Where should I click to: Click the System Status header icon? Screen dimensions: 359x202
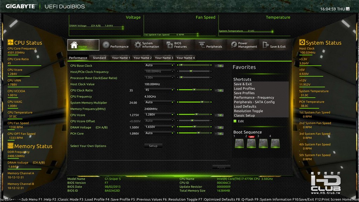click(302, 42)
